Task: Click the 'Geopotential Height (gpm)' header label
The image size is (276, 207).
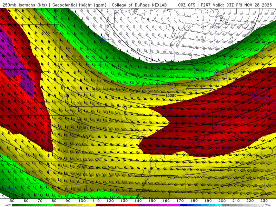Action: [x=79, y=5]
